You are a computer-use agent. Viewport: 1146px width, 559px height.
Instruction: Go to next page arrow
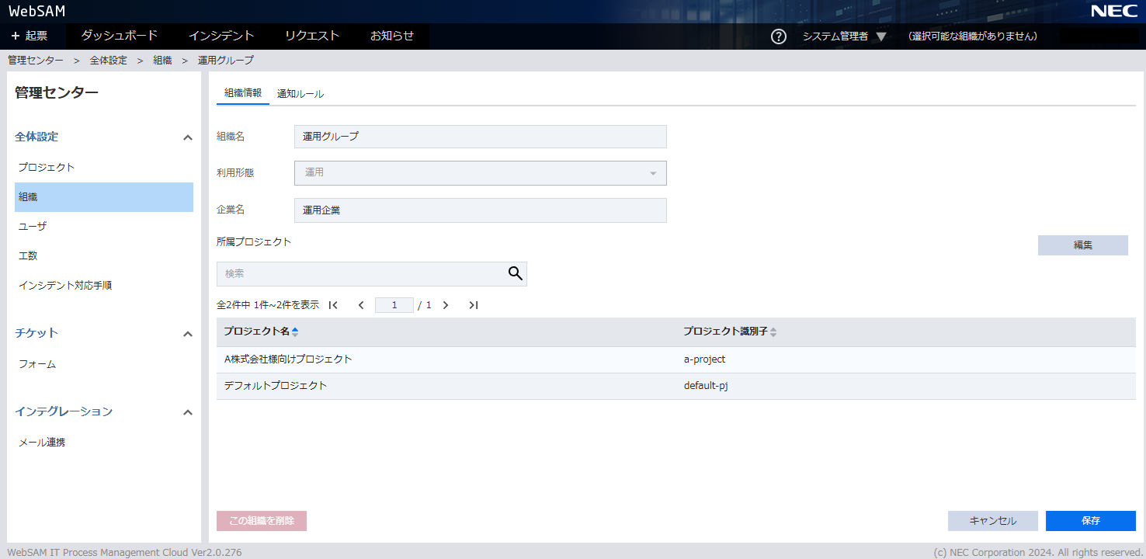446,305
